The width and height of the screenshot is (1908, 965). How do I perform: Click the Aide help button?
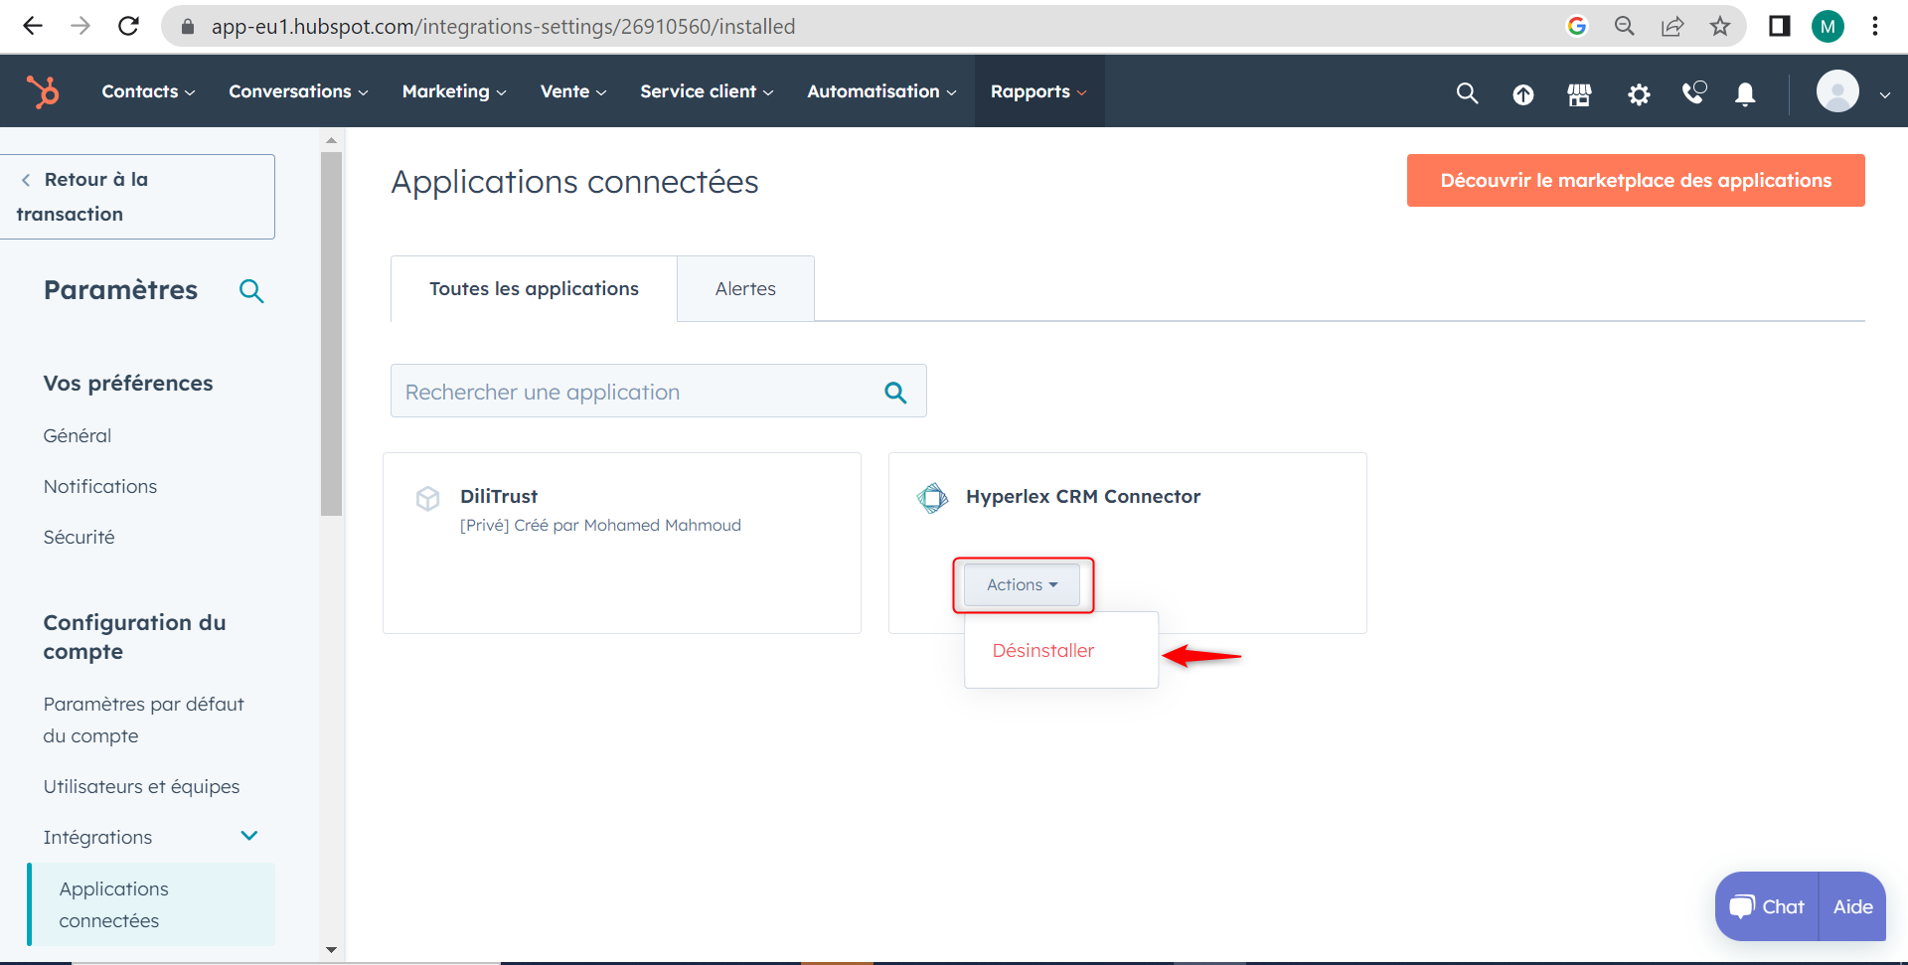point(1852,906)
